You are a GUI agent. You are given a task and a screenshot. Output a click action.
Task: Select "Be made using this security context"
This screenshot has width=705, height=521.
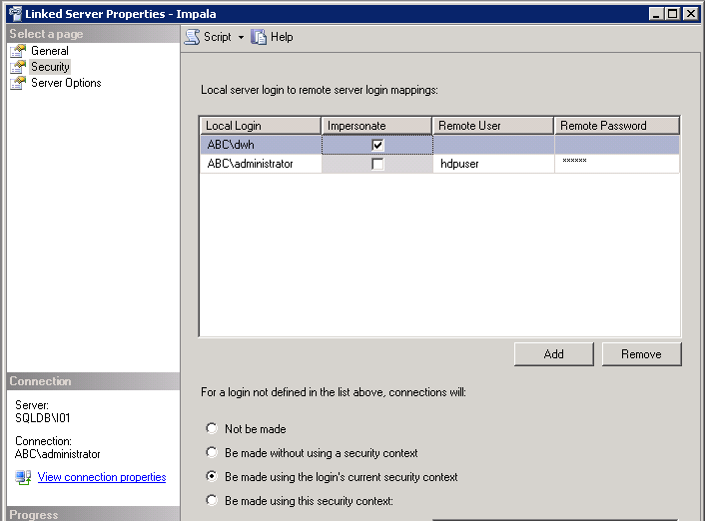point(211,500)
